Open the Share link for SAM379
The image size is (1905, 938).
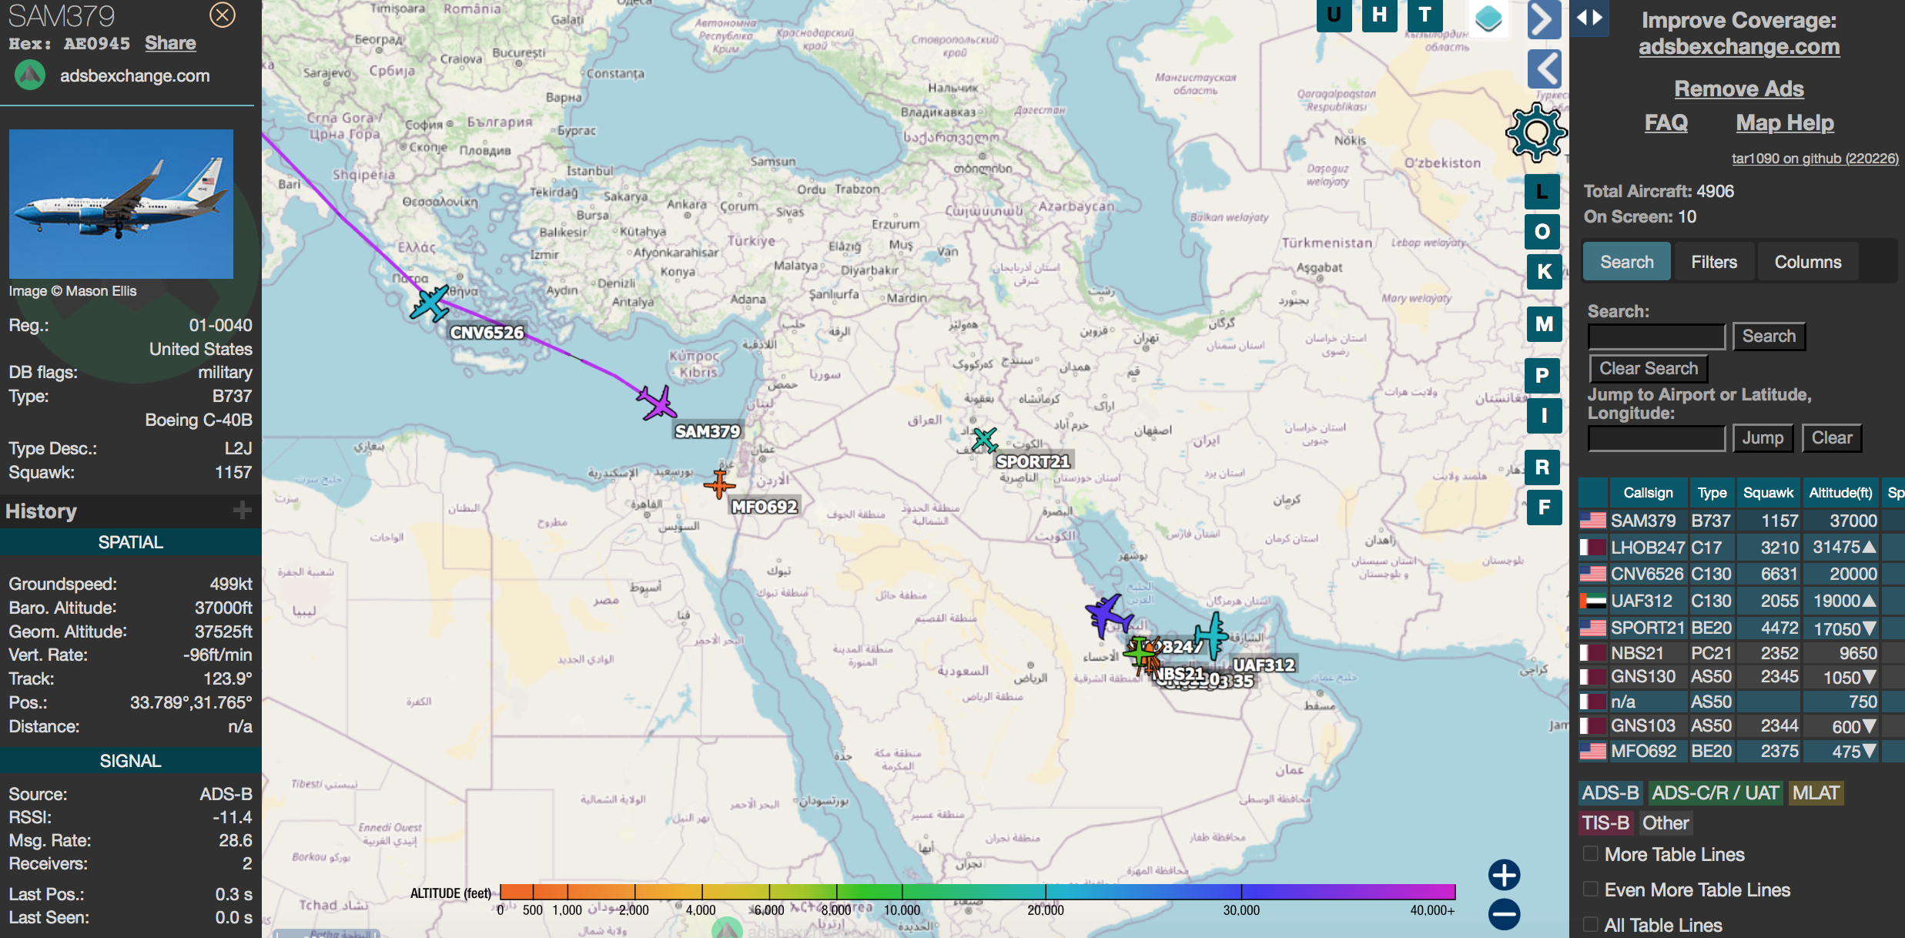[x=170, y=43]
